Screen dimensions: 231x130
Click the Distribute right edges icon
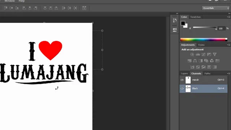[75, 8]
